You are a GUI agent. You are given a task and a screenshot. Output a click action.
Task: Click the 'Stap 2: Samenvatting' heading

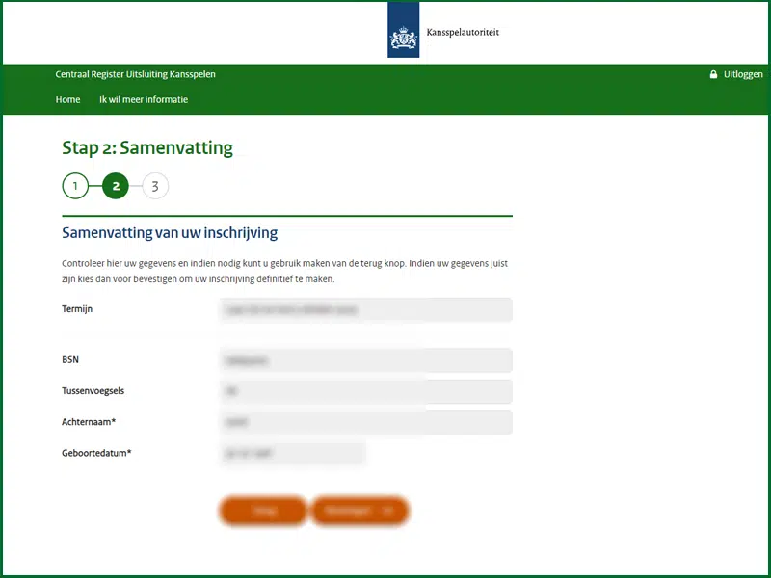tap(147, 148)
